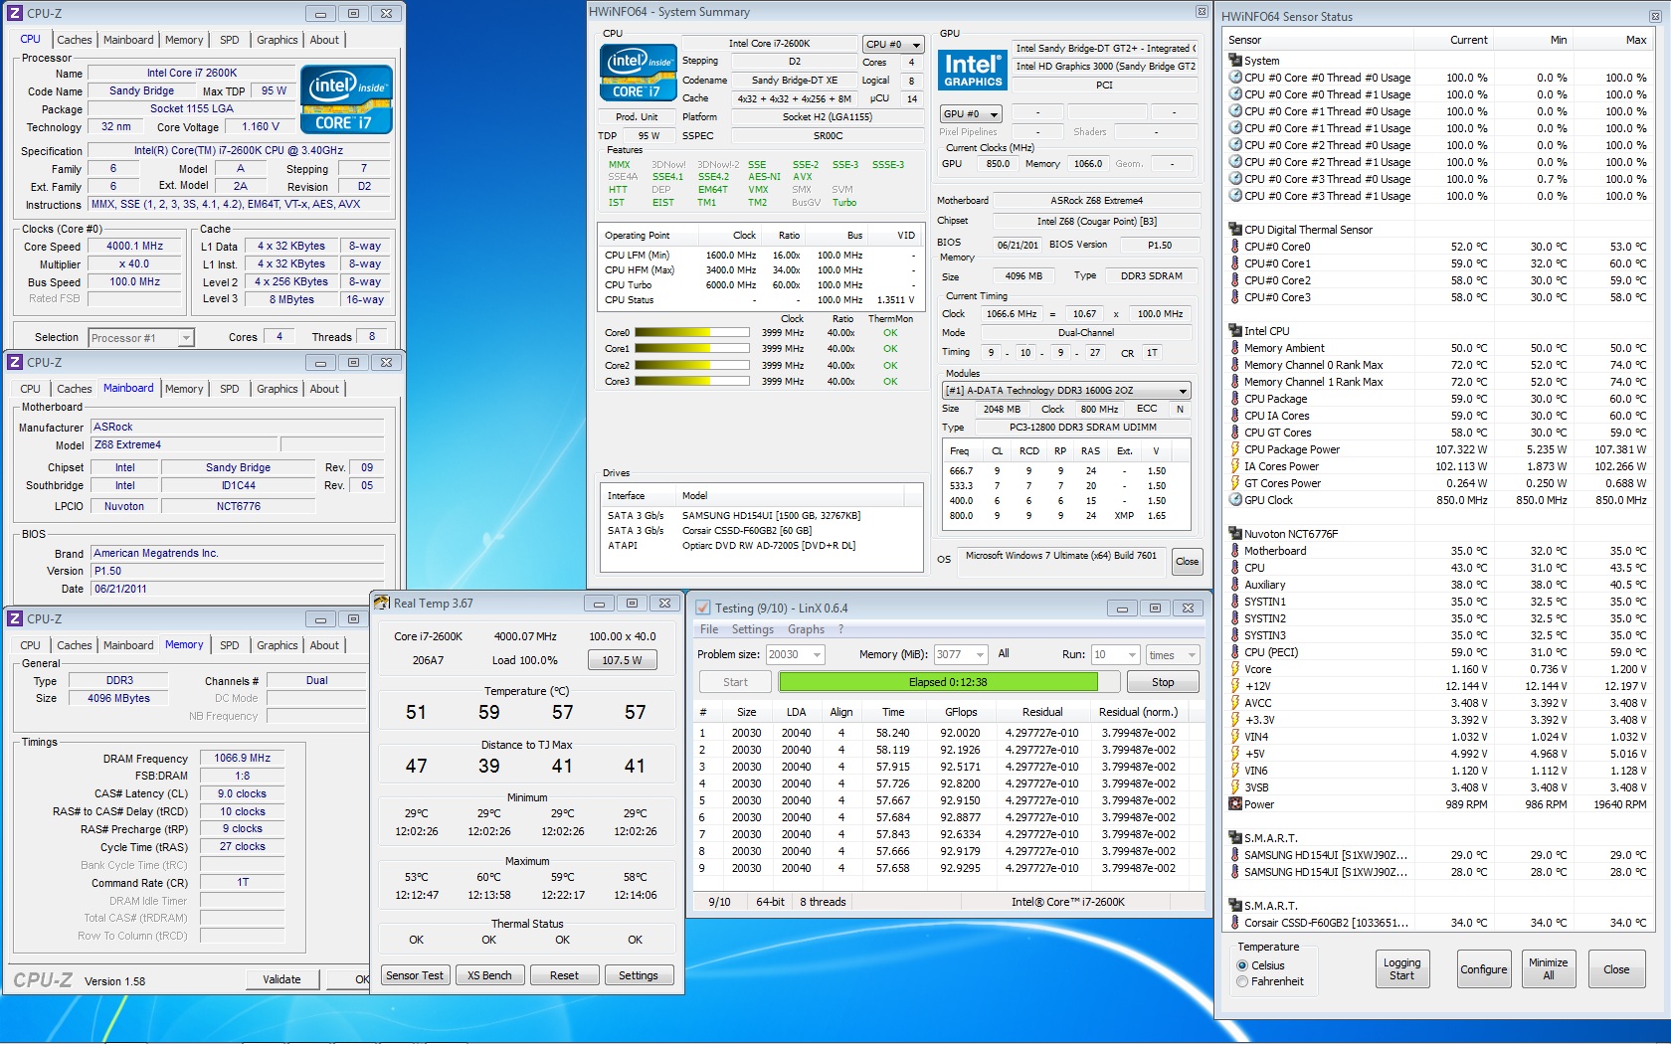The width and height of the screenshot is (1671, 1044).
Task: Click the thermometer icon next to CPU#0 Core0
Action: (x=1235, y=247)
